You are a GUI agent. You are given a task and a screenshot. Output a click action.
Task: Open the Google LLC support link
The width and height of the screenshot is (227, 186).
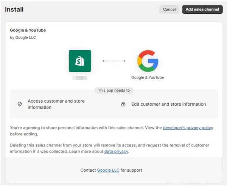click(x=108, y=170)
